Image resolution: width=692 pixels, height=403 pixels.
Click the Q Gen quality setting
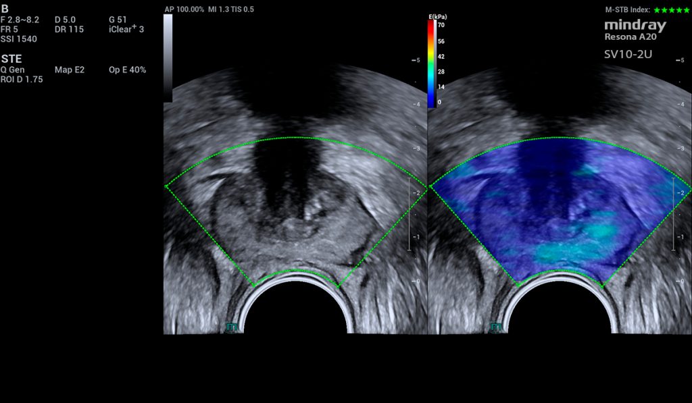coord(14,70)
